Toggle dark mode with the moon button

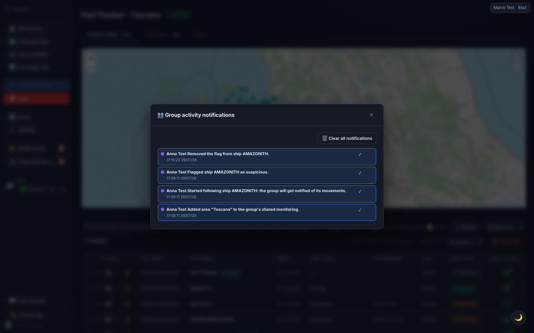(x=519, y=318)
